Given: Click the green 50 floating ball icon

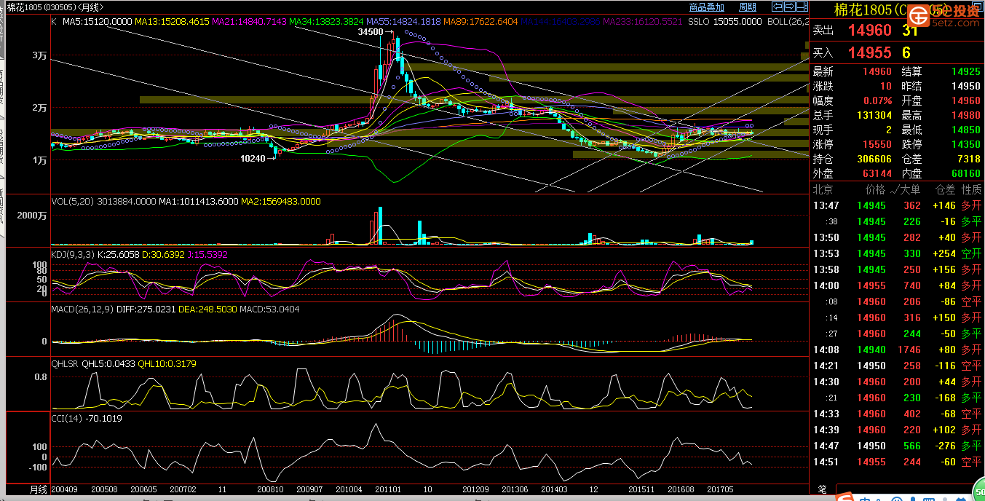Looking at the screenshot, I should pos(978,492).
